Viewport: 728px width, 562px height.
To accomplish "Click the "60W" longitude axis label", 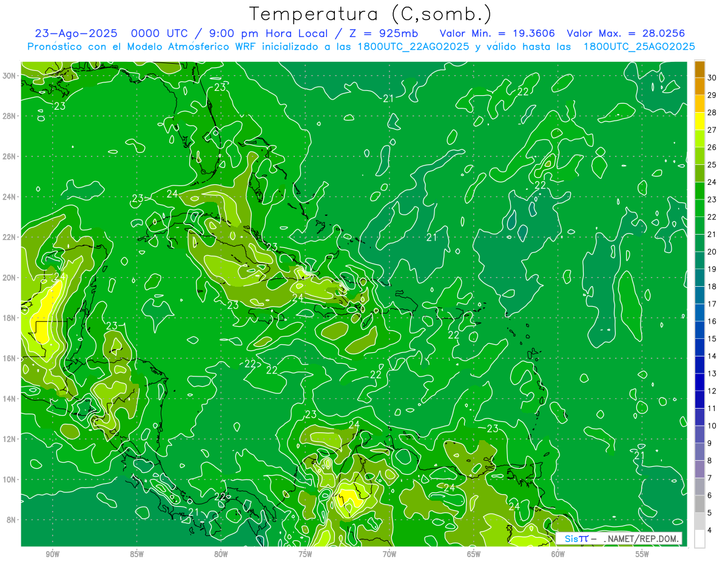I will [558, 554].
